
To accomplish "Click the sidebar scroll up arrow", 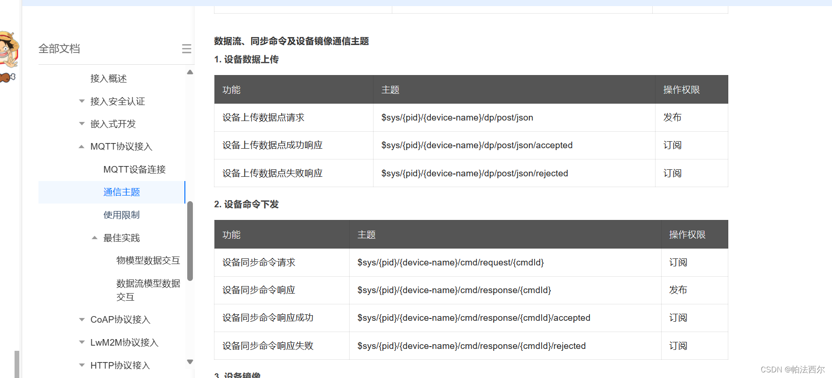I will (x=190, y=72).
